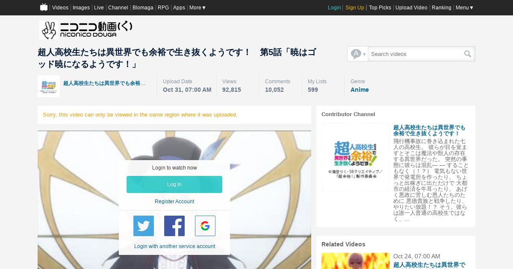The width and height of the screenshot is (513, 269).
Task: Click the Comments count 10,052
Action: 274,90
